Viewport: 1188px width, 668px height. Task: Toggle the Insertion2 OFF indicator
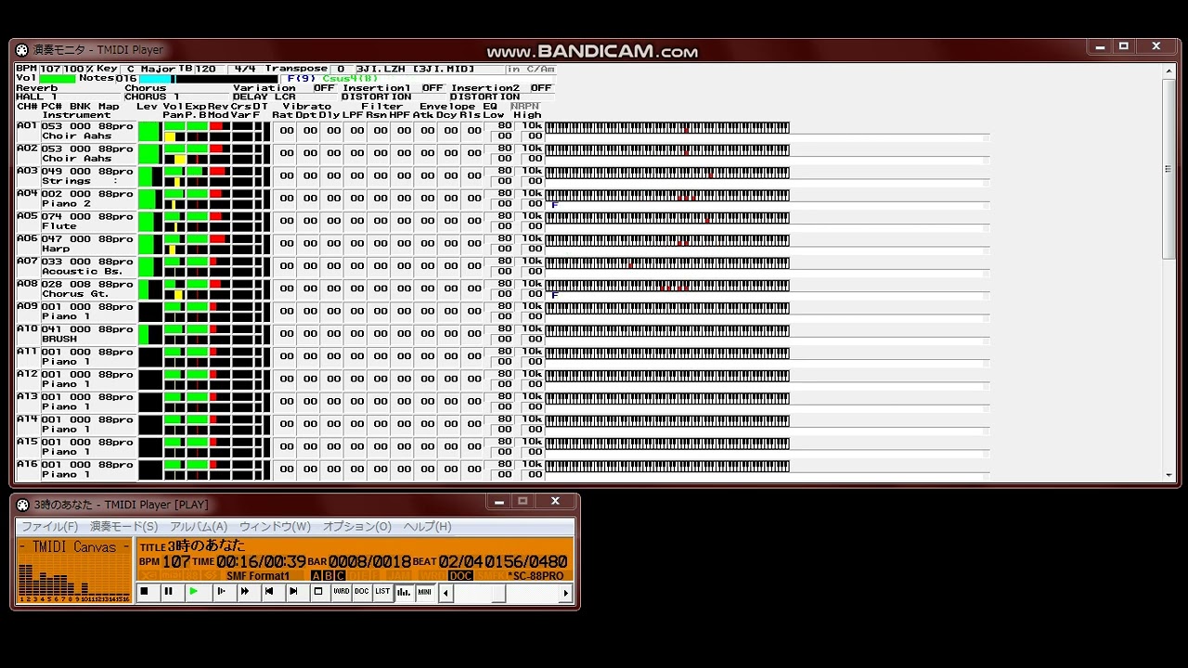pyautogui.click(x=541, y=88)
